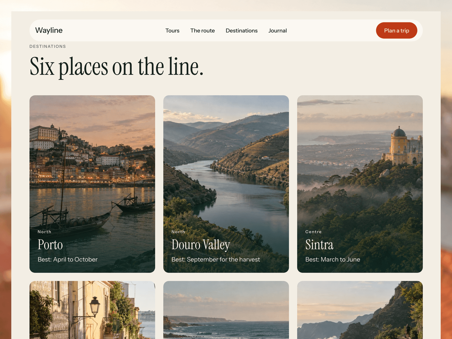Open the Douro Valley destination card
Viewport: 452px width, 339px height.
click(226, 184)
